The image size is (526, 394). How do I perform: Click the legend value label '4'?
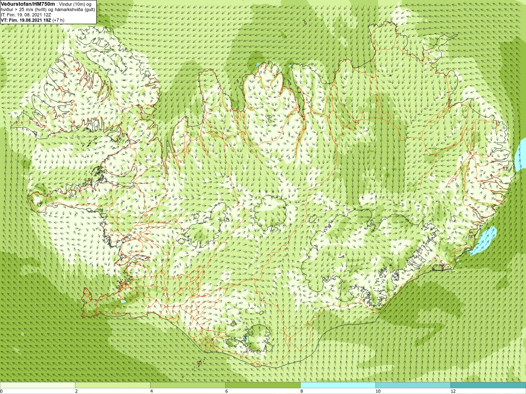tap(152, 391)
